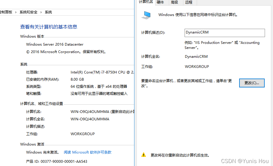
Task: Click the 工作组: label in System Properties dialog
Action: (147, 67)
